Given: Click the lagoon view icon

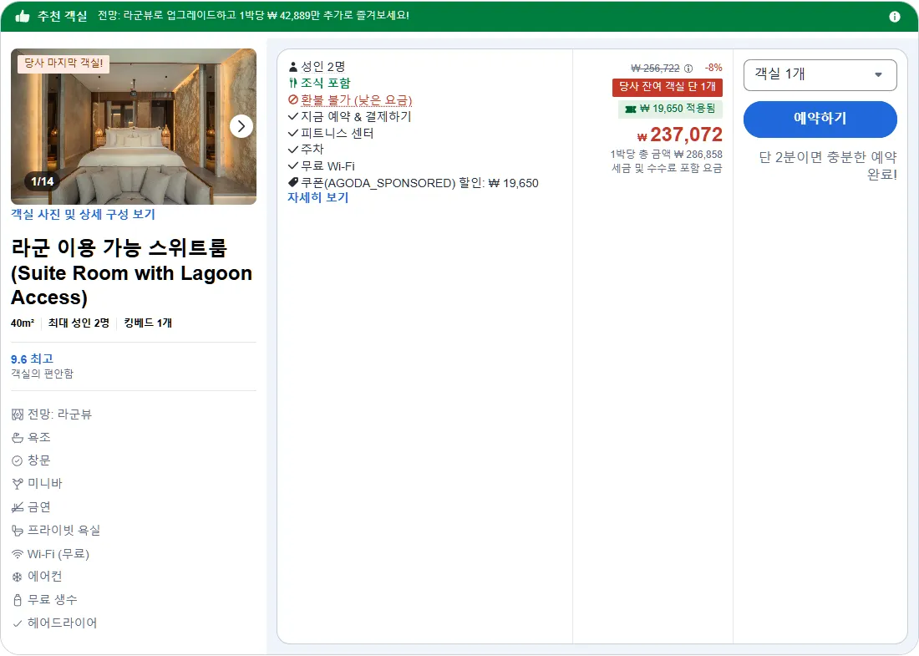Looking at the screenshot, I should [18, 414].
